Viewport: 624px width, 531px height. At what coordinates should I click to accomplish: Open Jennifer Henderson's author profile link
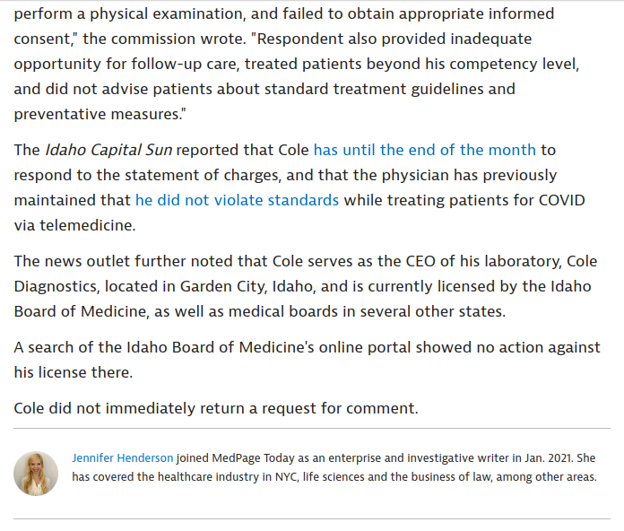(x=123, y=458)
